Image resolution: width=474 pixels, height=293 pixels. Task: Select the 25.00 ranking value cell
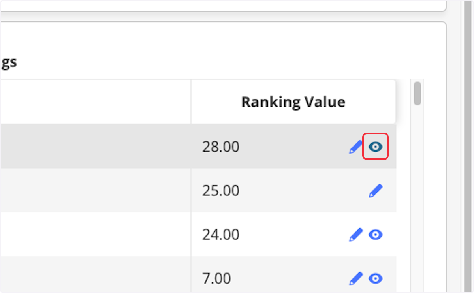click(x=293, y=191)
